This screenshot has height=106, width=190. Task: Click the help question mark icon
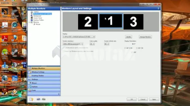pyautogui.click(x=32, y=99)
